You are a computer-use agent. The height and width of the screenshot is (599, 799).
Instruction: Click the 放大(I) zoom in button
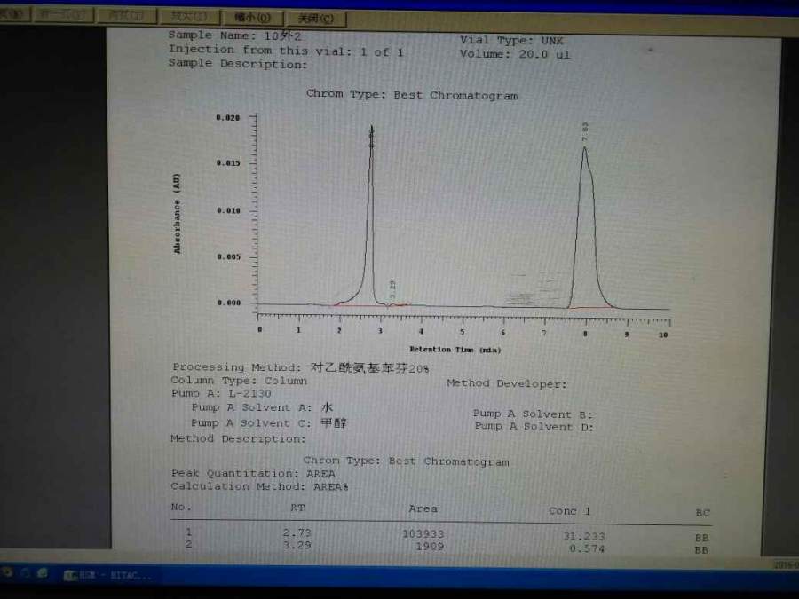tap(189, 16)
